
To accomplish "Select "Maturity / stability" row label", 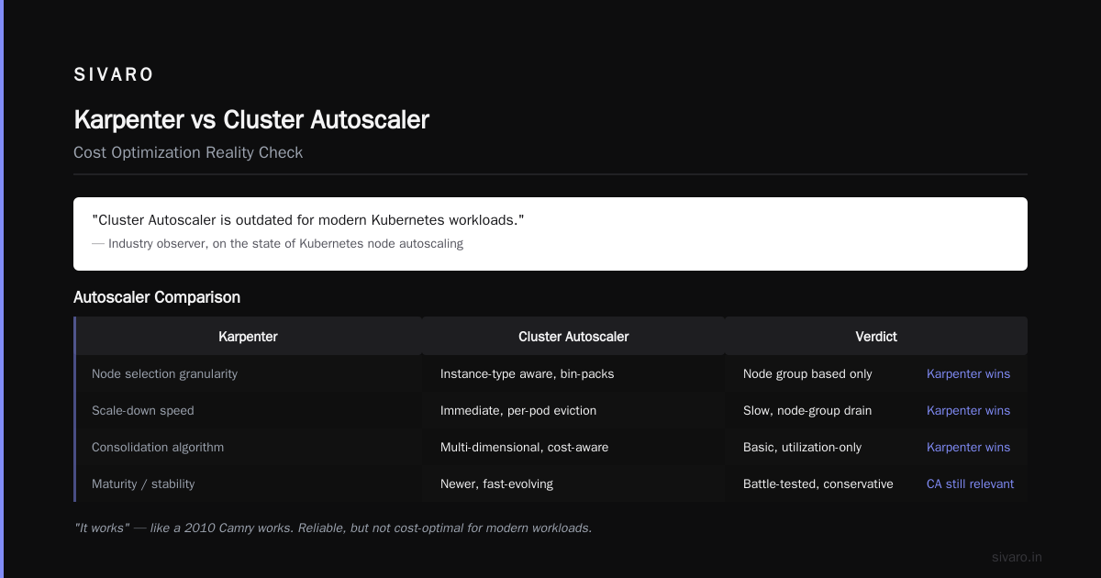I will pos(143,484).
